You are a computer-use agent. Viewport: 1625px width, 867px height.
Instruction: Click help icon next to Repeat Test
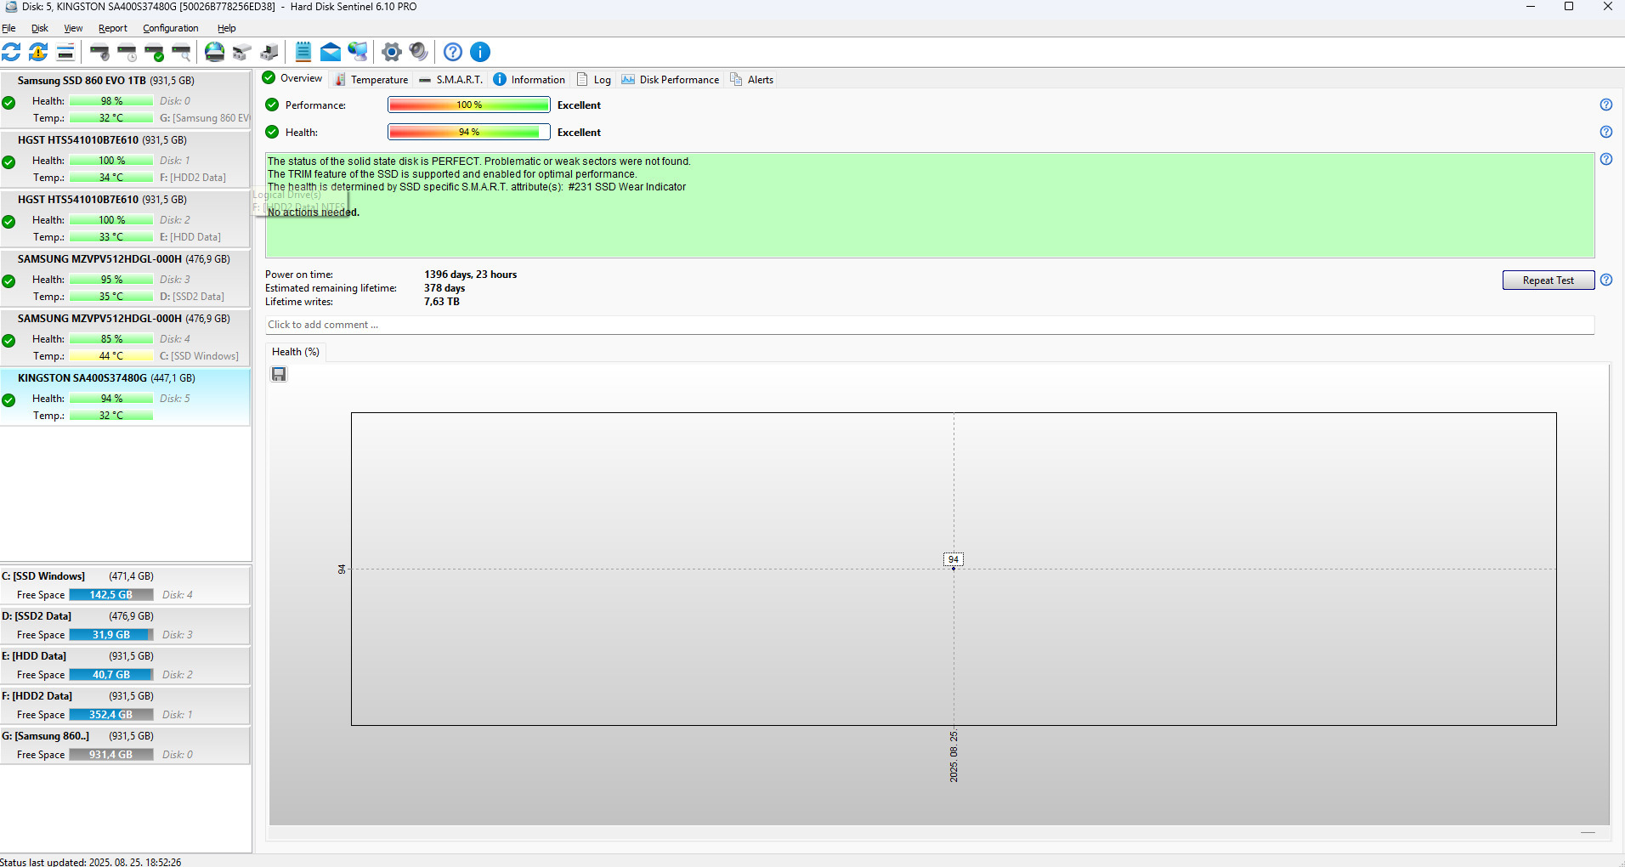tap(1606, 280)
